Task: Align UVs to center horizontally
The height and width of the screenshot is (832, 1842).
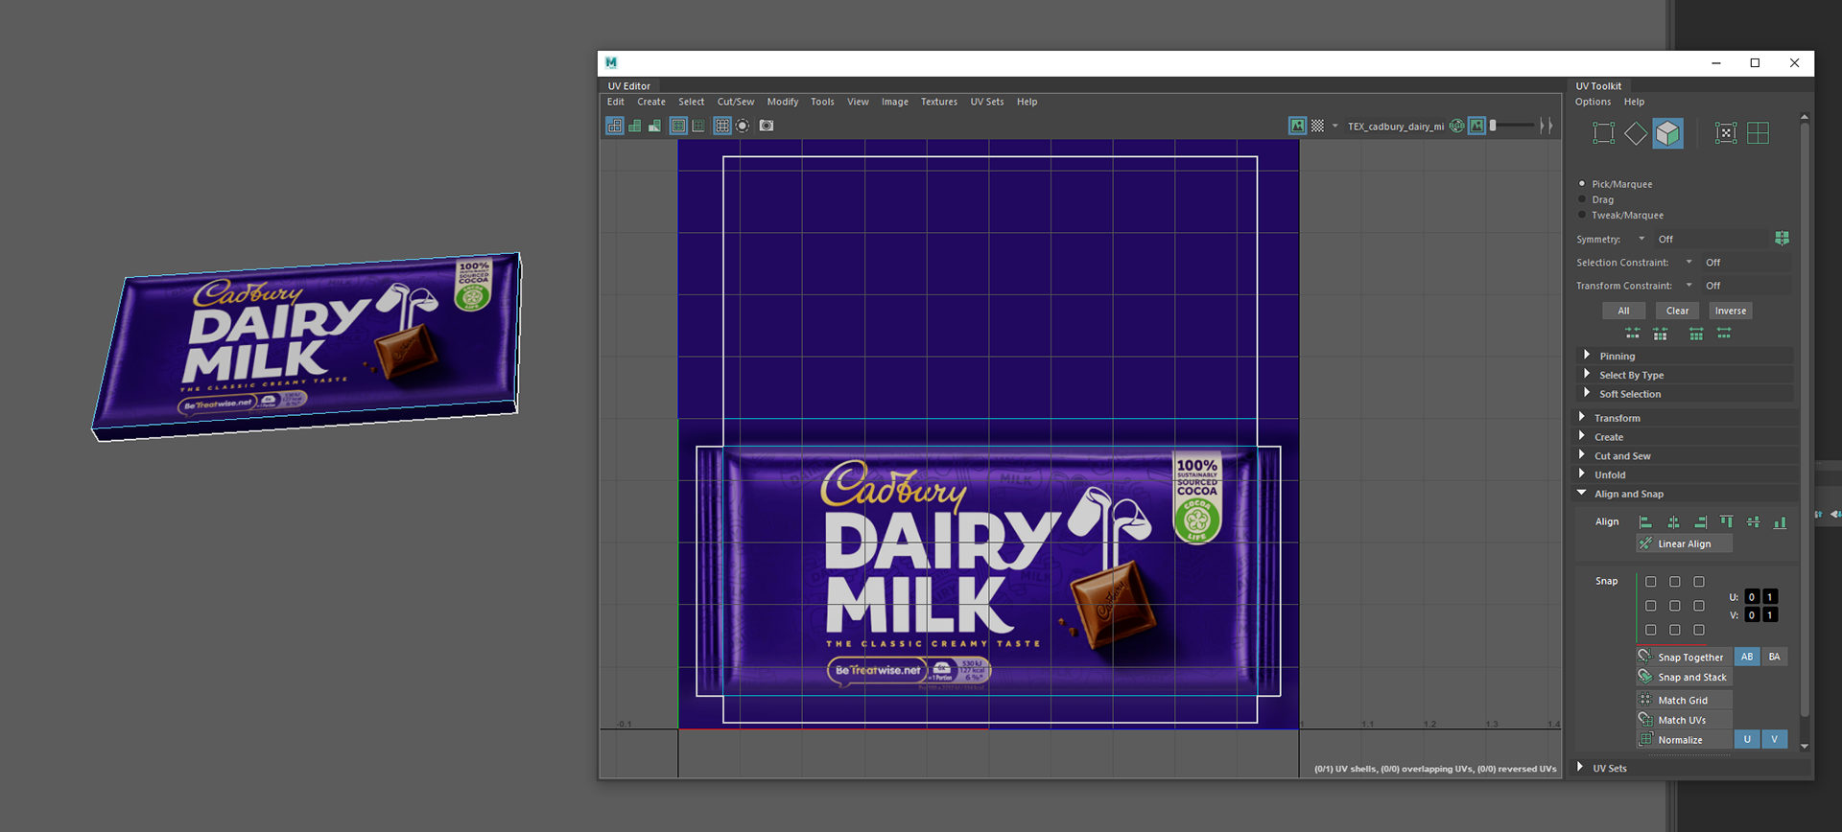Action: (x=1673, y=522)
